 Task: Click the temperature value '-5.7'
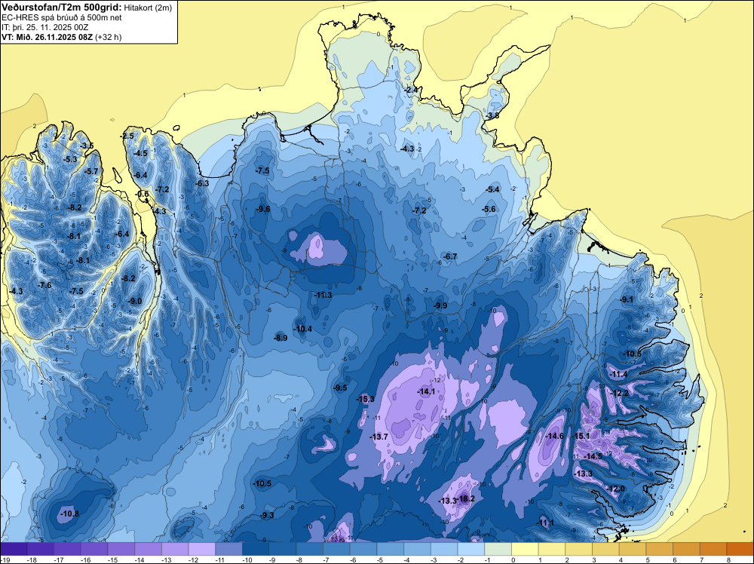91,171
